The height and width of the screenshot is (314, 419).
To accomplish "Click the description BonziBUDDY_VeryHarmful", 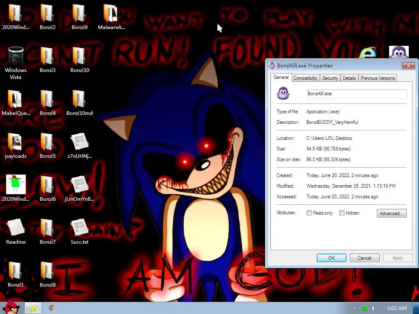I will click(x=332, y=122).
